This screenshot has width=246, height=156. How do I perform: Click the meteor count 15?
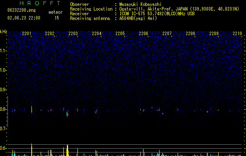click(x=57, y=18)
